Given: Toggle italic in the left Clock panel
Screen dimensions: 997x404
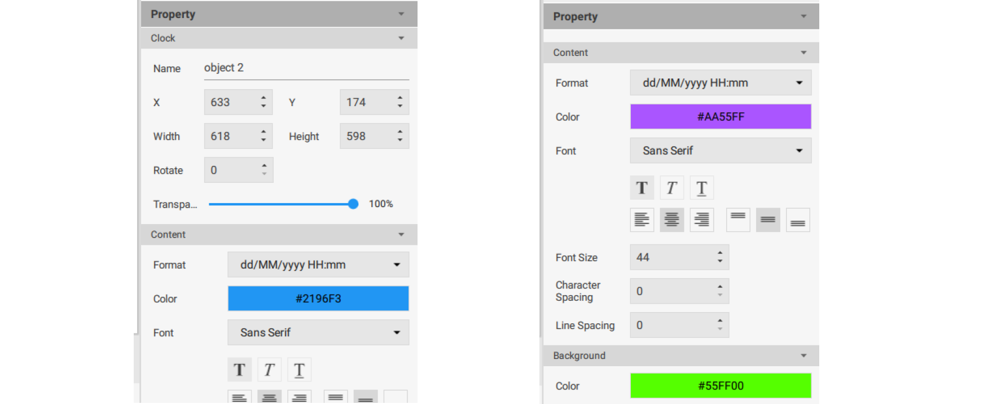Looking at the screenshot, I should coord(269,370).
